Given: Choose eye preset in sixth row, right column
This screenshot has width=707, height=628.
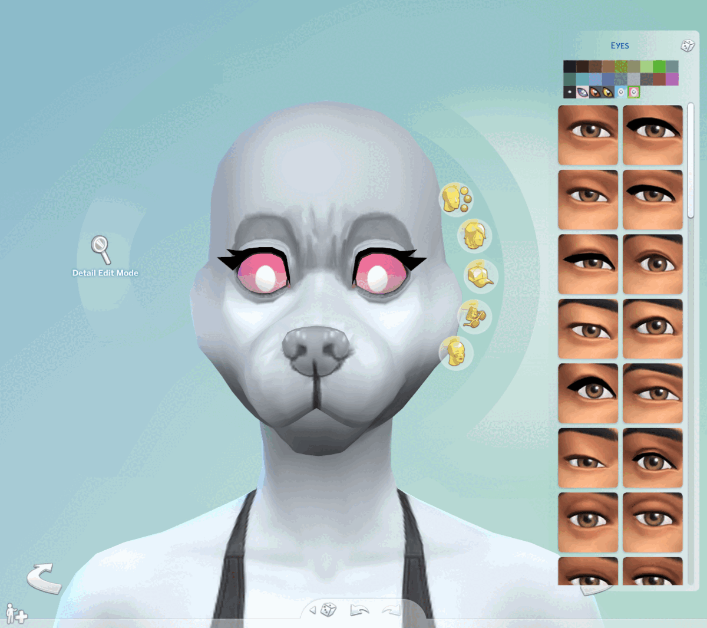Looking at the screenshot, I should (653, 458).
